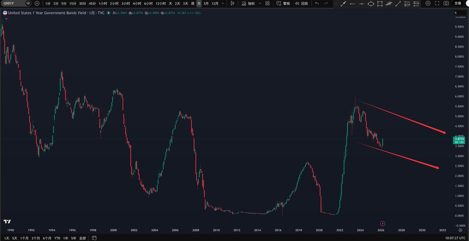
Task: Select the regression trend channel tool
Action: [x=389, y=3]
